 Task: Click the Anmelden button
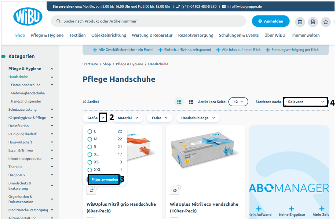click(271, 21)
